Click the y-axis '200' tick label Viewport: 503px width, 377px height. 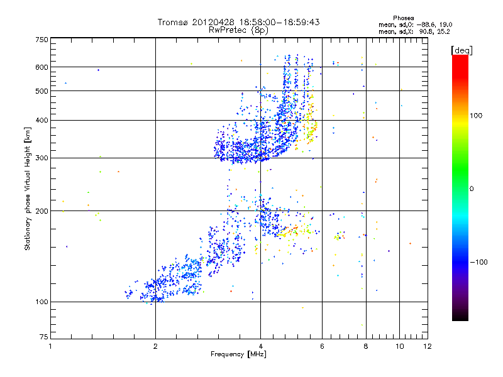(x=41, y=211)
